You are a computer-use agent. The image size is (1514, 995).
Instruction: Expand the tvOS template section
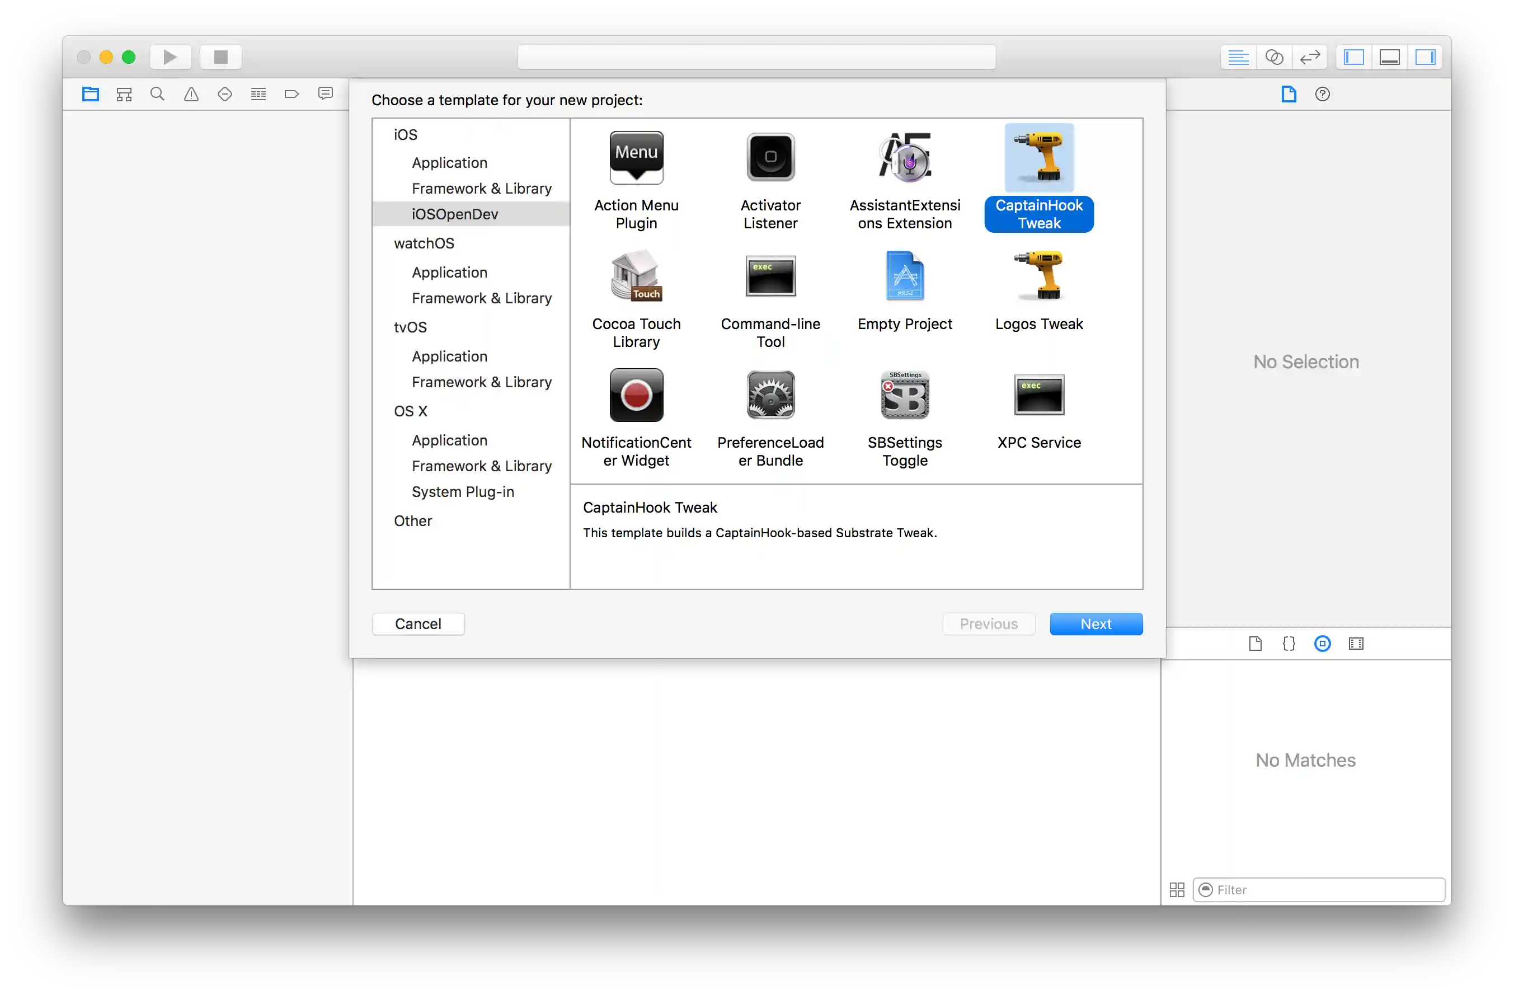[410, 327]
